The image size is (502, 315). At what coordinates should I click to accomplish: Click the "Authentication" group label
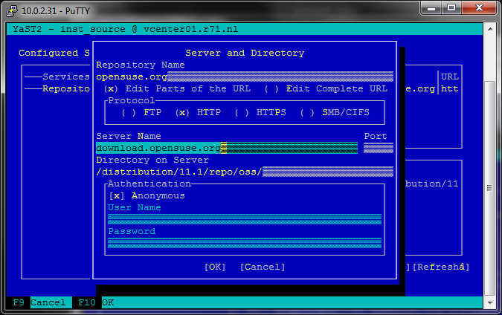[x=149, y=184]
